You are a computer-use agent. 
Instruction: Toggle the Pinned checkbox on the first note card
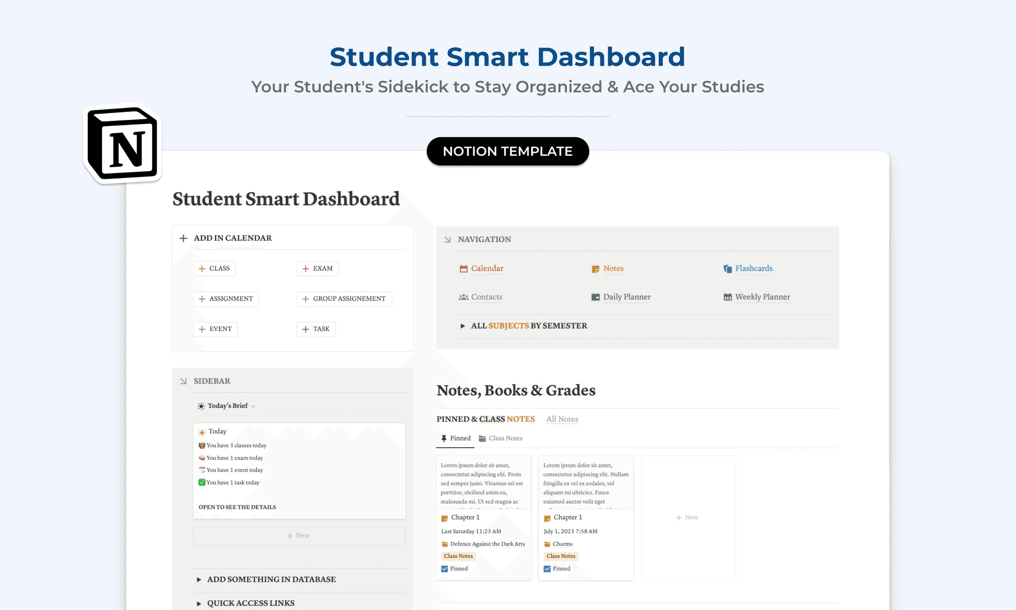444,568
